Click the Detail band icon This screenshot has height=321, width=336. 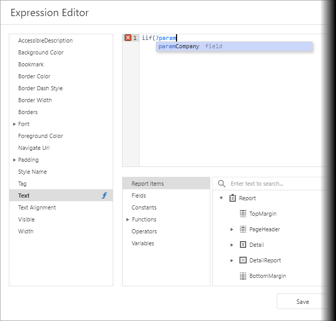(243, 245)
